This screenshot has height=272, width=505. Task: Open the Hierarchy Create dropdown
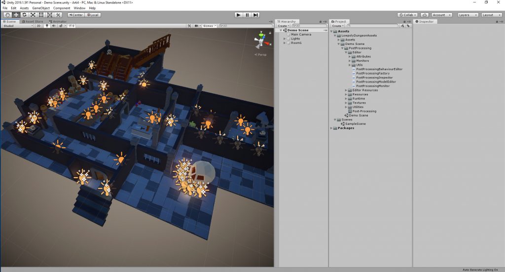click(284, 26)
